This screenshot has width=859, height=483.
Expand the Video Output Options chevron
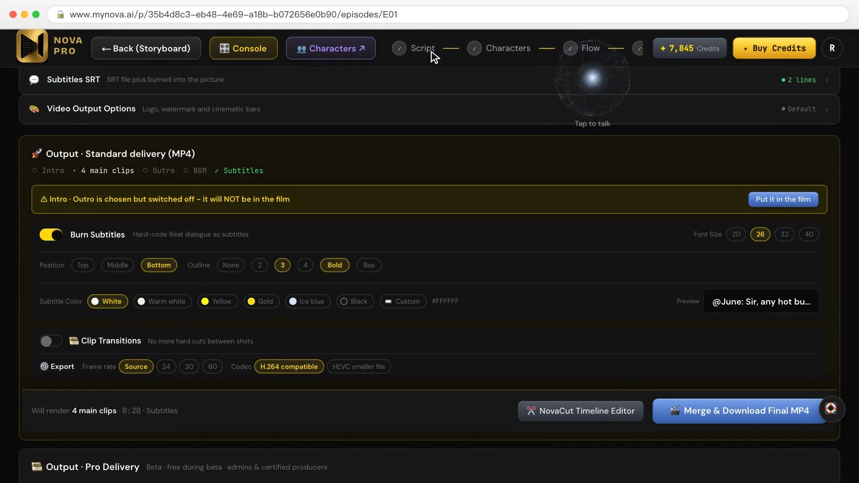click(x=827, y=109)
